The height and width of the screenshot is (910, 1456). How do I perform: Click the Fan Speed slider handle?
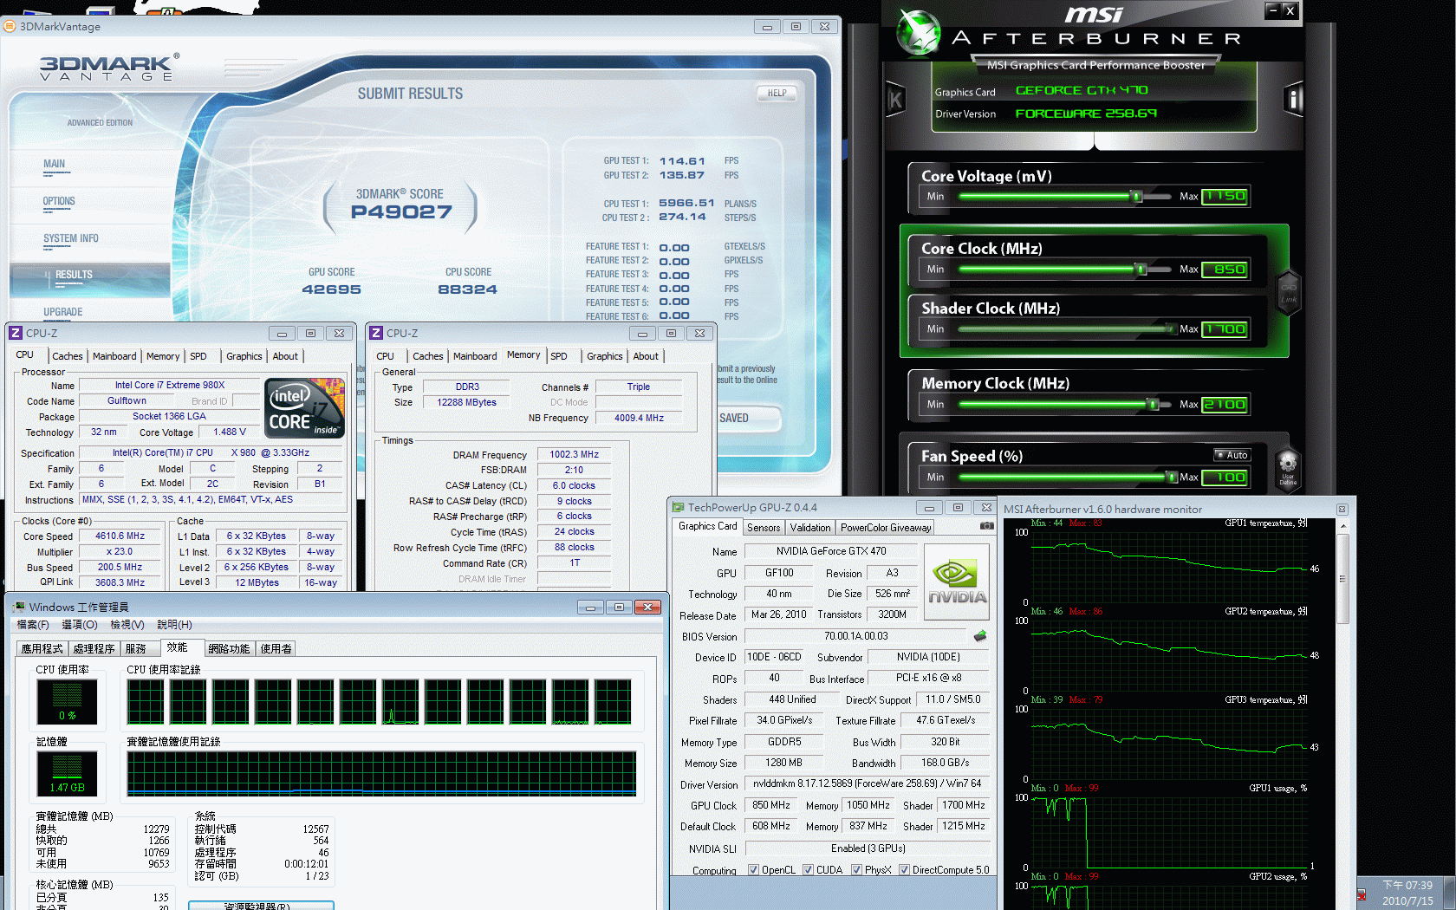pos(1172,478)
